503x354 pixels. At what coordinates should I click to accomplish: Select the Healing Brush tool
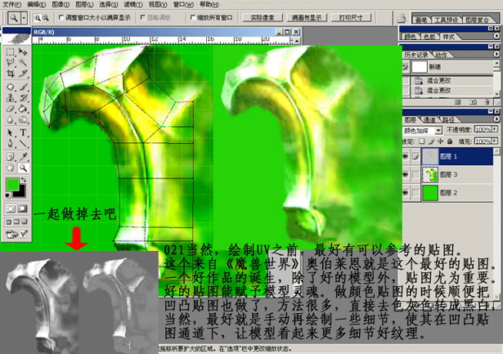11,87
